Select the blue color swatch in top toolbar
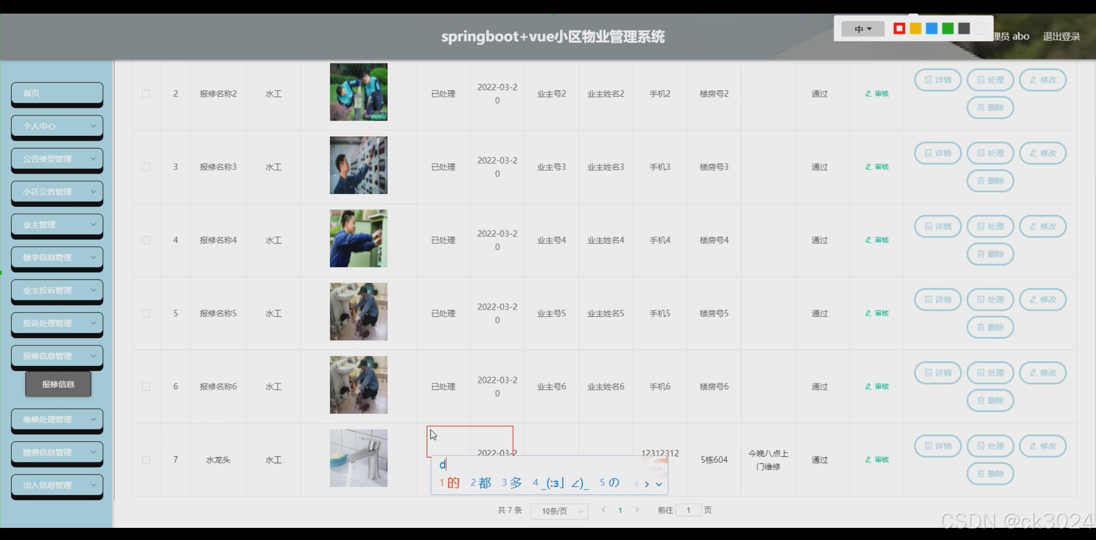The image size is (1096, 540). 931,28
